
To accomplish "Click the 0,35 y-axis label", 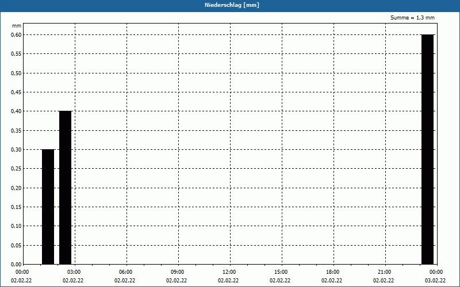I will 16,131.
